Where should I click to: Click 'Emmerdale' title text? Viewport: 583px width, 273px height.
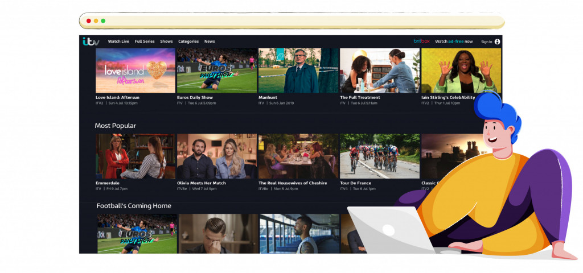click(108, 183)
